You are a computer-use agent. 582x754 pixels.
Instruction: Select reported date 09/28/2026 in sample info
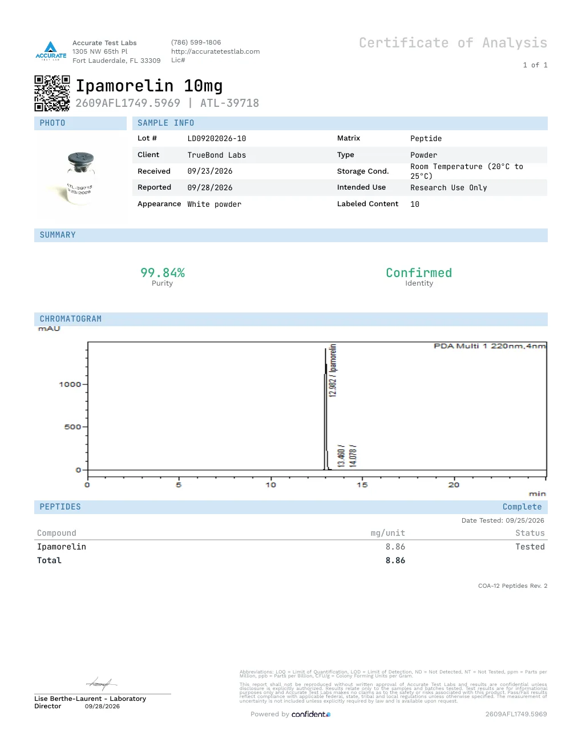pyautogui.click(x=210, y=188)
